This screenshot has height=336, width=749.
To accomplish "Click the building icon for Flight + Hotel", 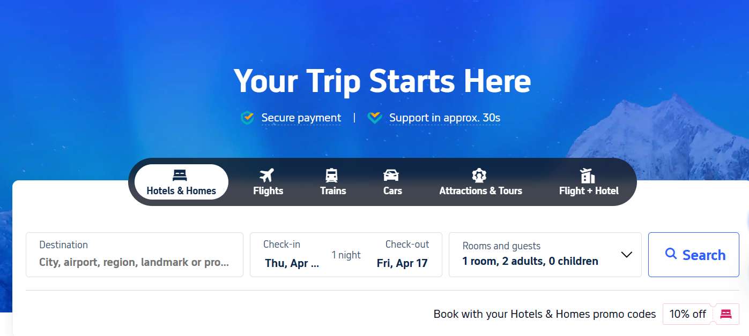I will pos(588,175).
